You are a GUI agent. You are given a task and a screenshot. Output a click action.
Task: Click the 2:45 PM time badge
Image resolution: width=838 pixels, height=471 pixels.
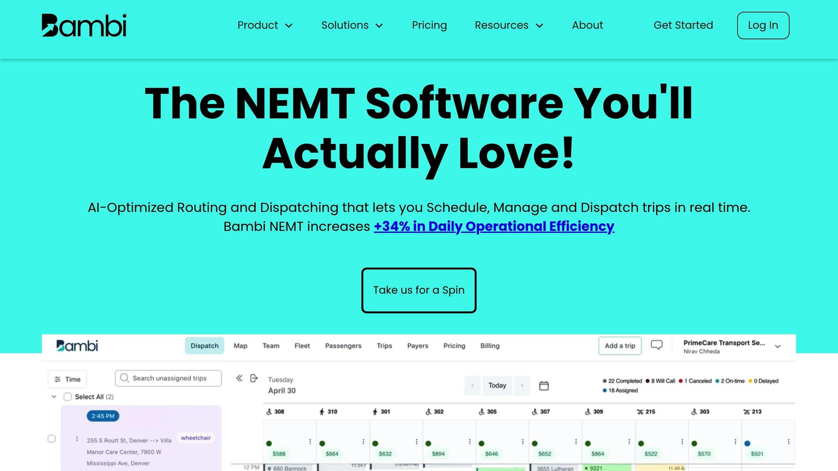[x=103, y=416]
